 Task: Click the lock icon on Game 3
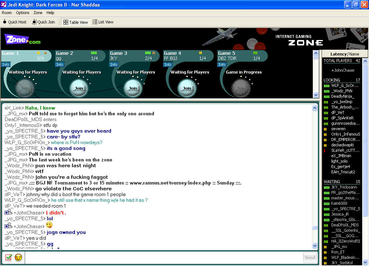click(154, 53)
